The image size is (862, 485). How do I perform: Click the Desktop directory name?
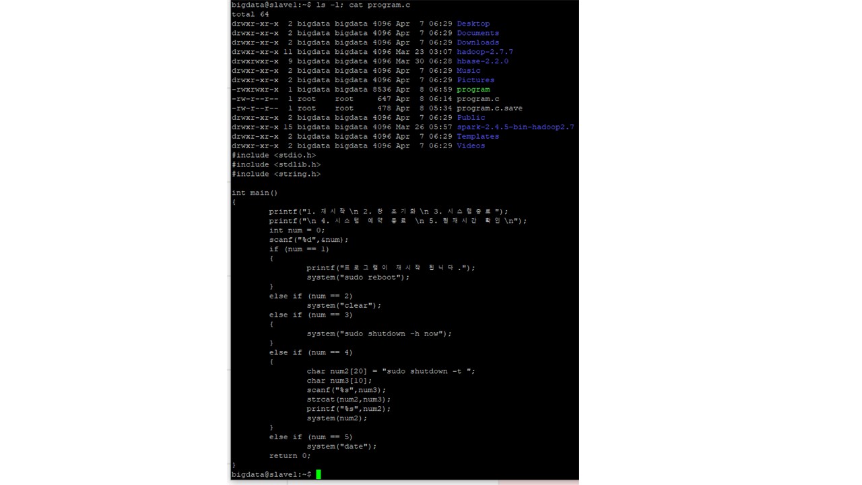pos(473,24)
